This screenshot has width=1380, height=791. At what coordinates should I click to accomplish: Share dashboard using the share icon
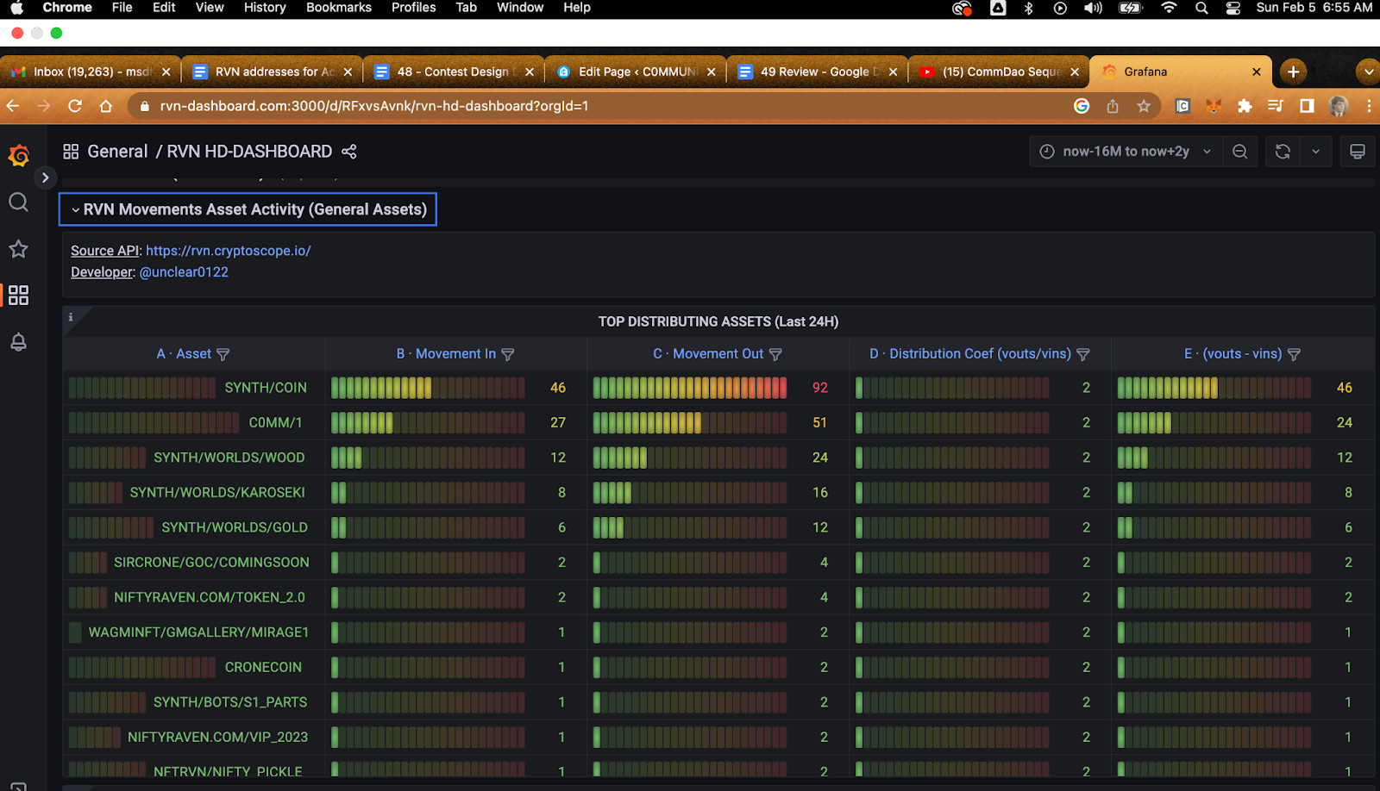click(x=349, y=152)
